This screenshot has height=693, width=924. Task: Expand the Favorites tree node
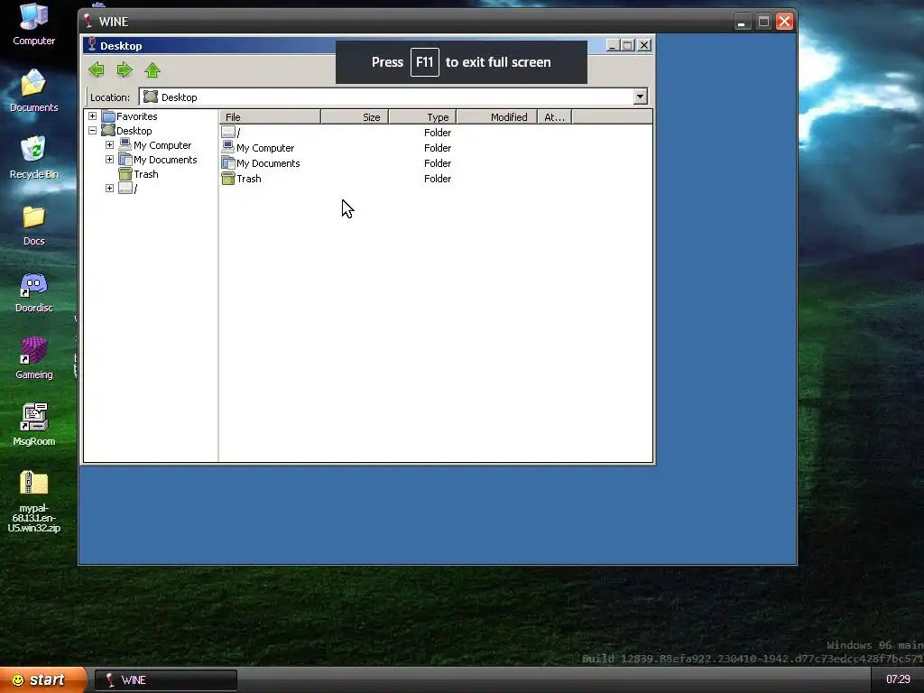point(93,116)
